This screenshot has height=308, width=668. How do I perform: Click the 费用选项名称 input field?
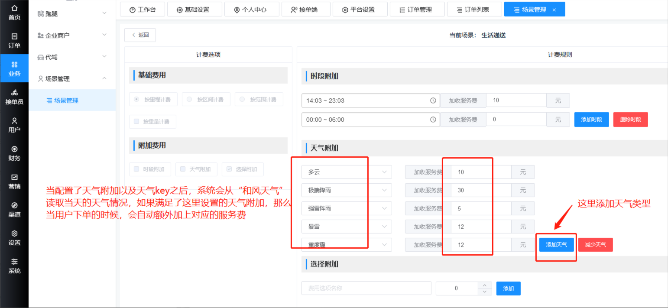pyautogui.click(x=366, y=288)
